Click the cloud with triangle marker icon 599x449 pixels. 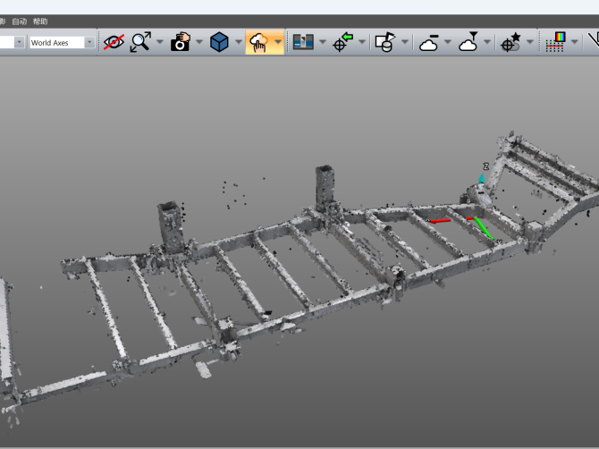tap(468, 42)
